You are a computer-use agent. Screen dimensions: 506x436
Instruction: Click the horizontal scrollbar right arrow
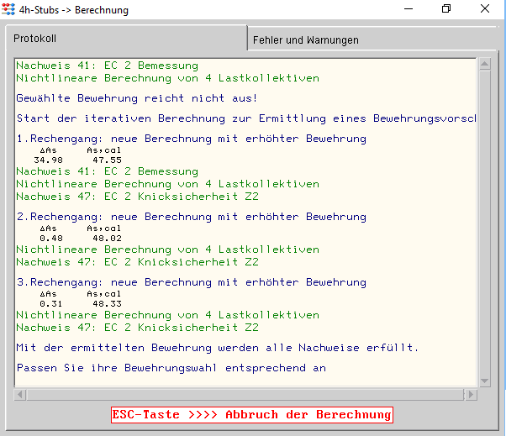(x=471, y=394)
